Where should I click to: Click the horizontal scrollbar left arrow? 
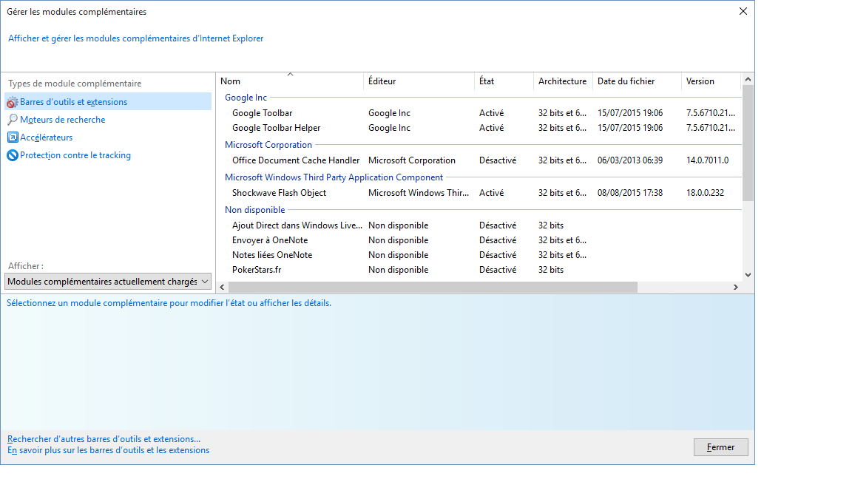pos(222,288)
